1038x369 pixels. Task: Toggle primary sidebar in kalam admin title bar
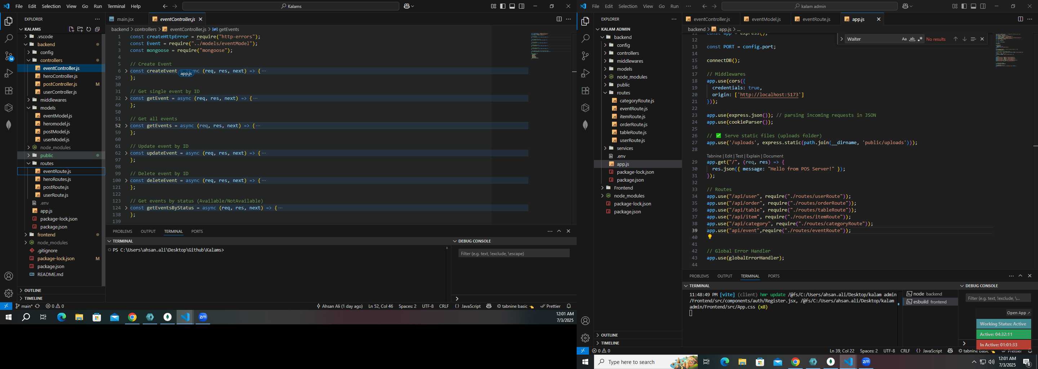pyautogui.click(x=964, y=6)
